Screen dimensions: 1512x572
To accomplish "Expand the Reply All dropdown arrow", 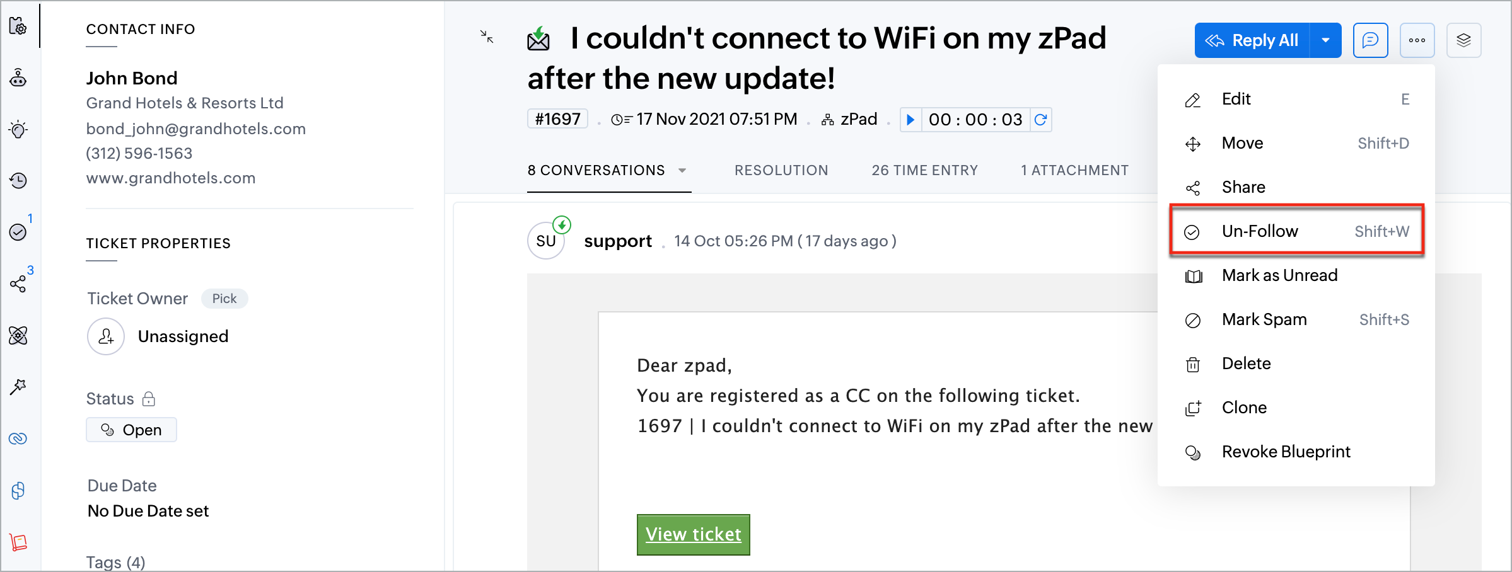I will (x=1325, y=40).
